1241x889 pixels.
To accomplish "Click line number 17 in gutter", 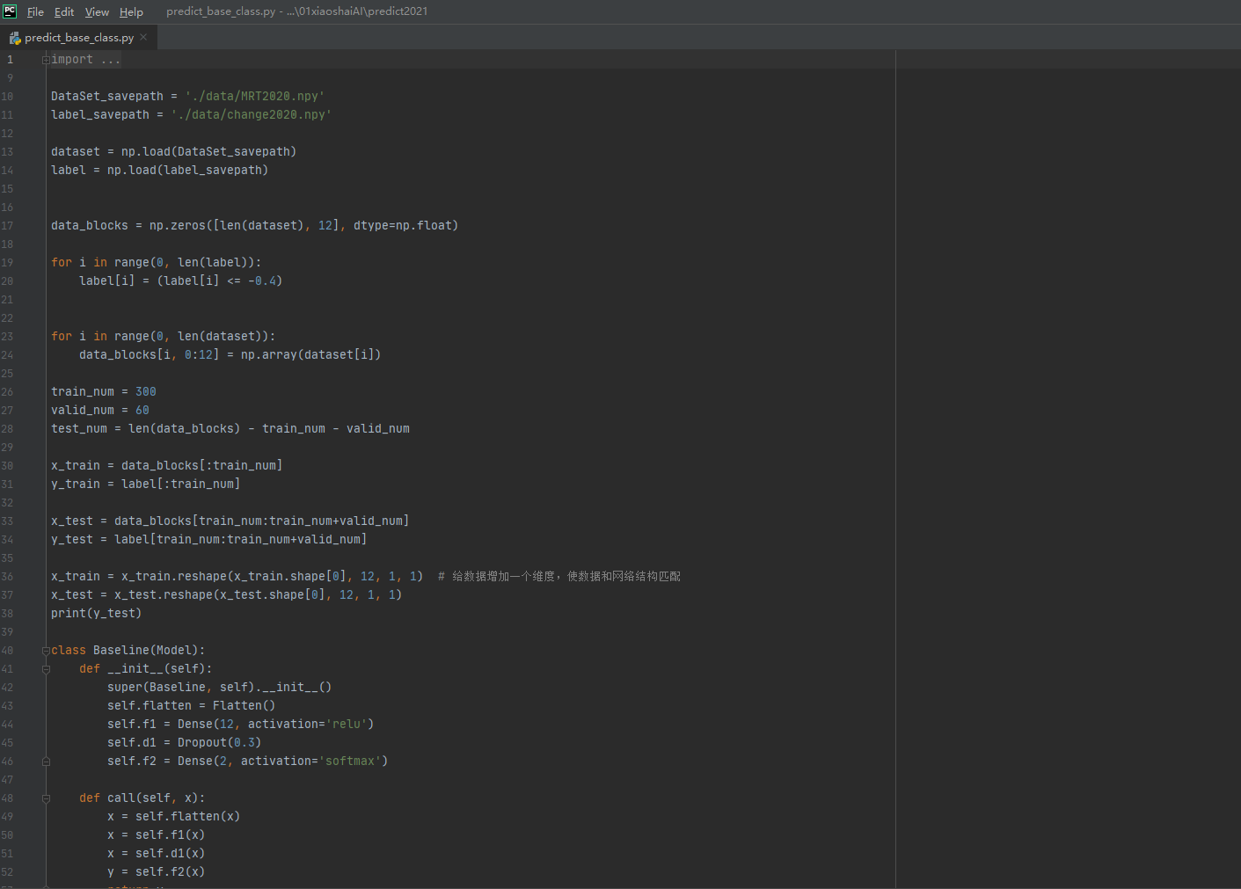I will 7,226.
